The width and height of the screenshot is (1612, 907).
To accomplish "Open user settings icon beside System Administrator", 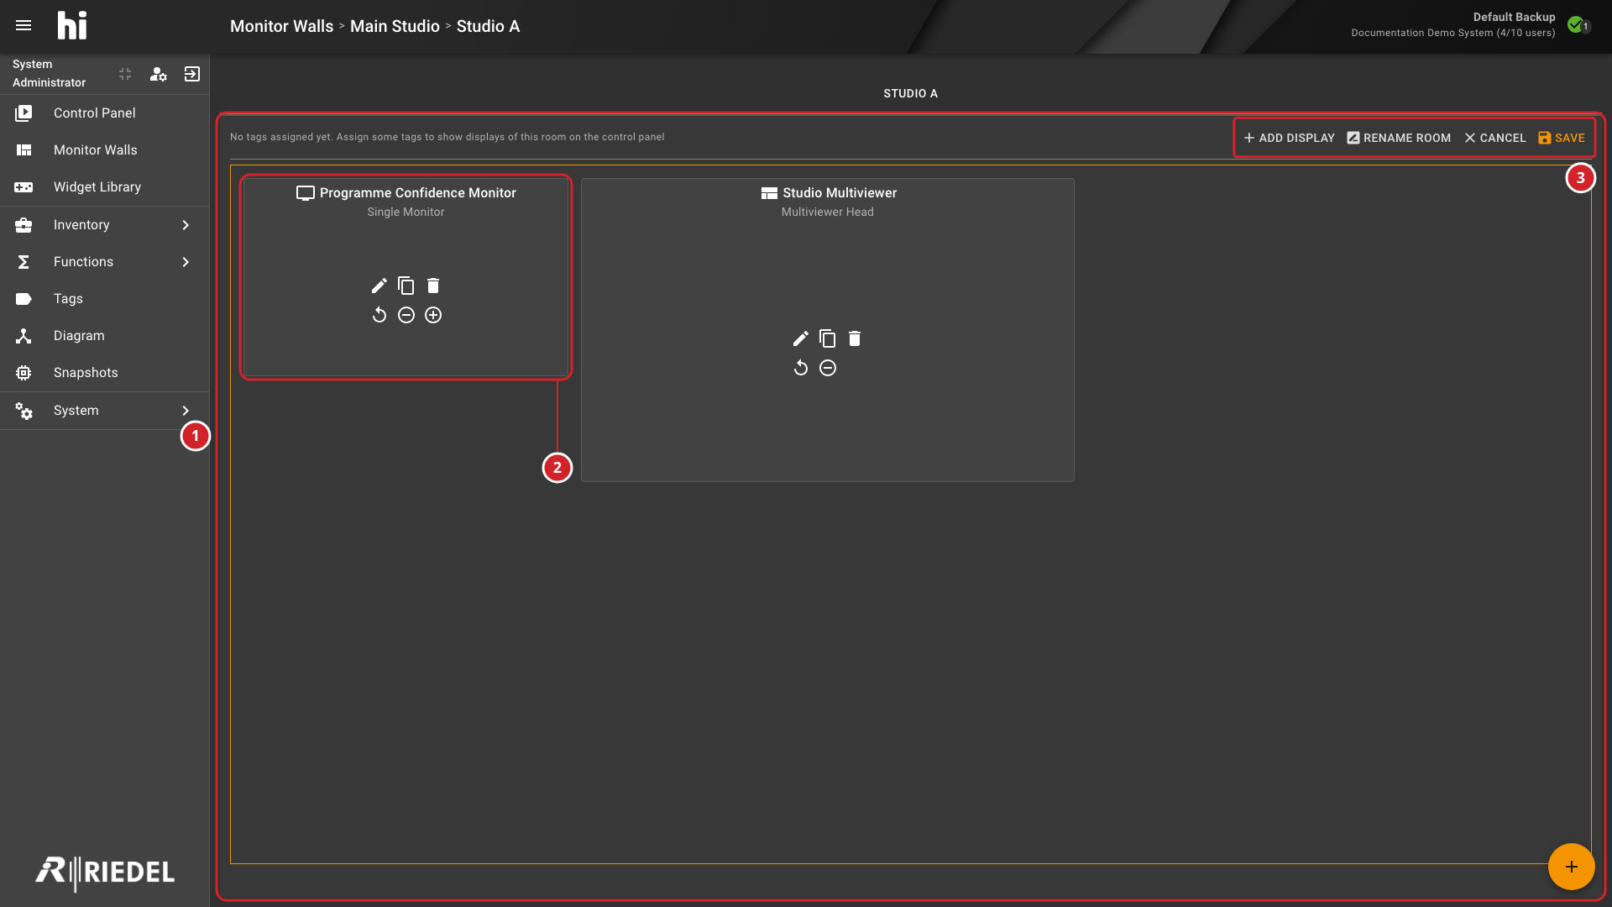I will tap(158, 74).
